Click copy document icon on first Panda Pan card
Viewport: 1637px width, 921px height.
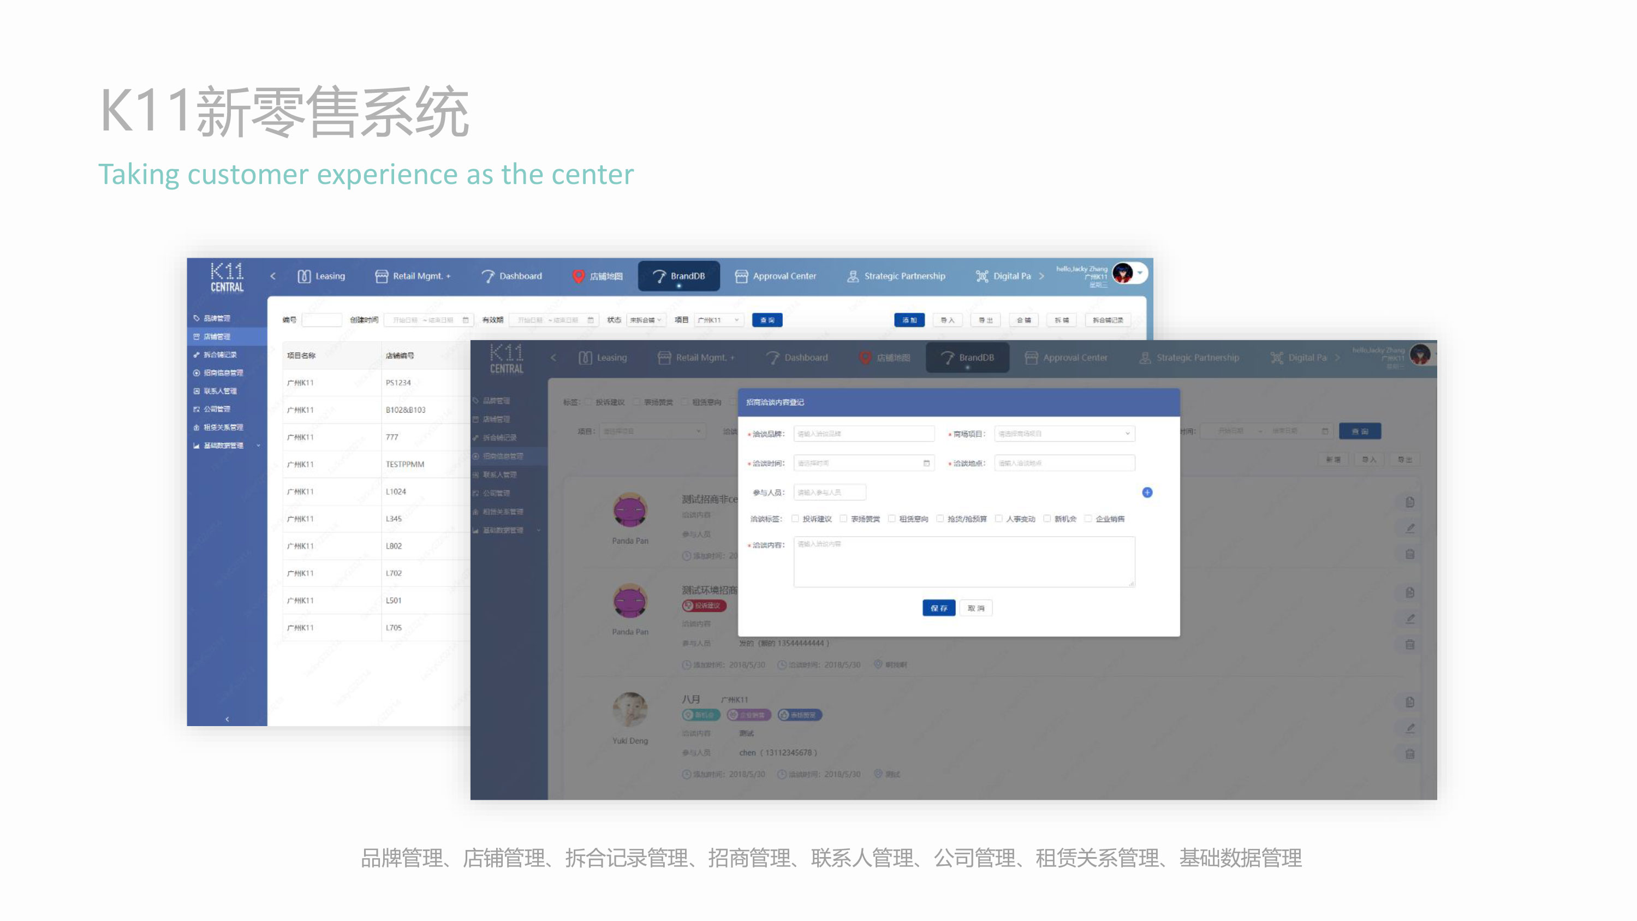click(1409, 502)
